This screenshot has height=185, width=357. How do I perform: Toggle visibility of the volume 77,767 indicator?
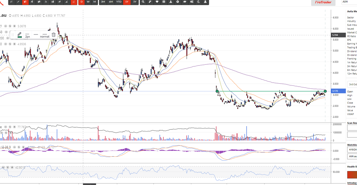point(6,127)
